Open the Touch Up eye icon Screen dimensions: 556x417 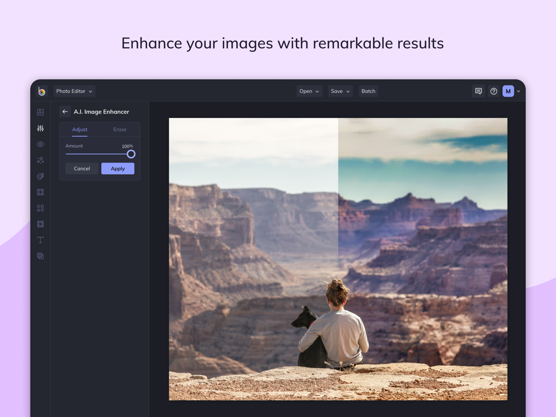pos(41,145)
